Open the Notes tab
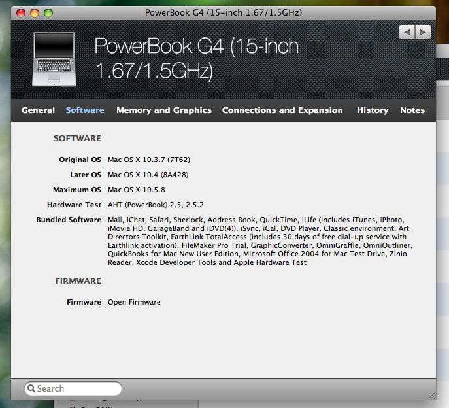 point(412,110)
